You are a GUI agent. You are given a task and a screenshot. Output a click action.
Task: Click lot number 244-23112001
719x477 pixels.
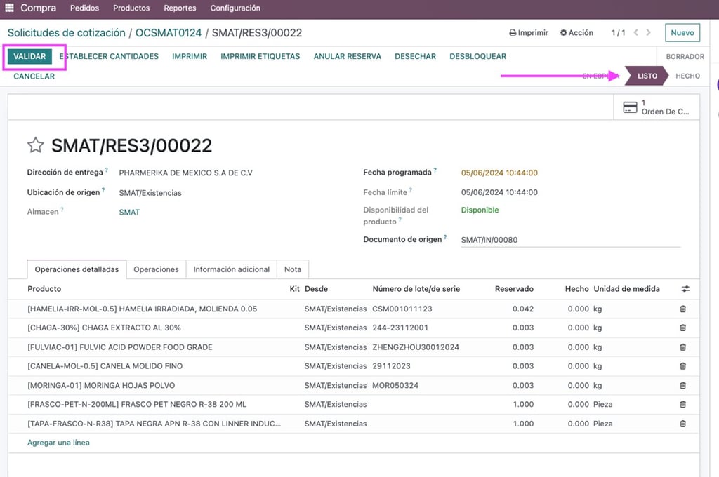400,328
